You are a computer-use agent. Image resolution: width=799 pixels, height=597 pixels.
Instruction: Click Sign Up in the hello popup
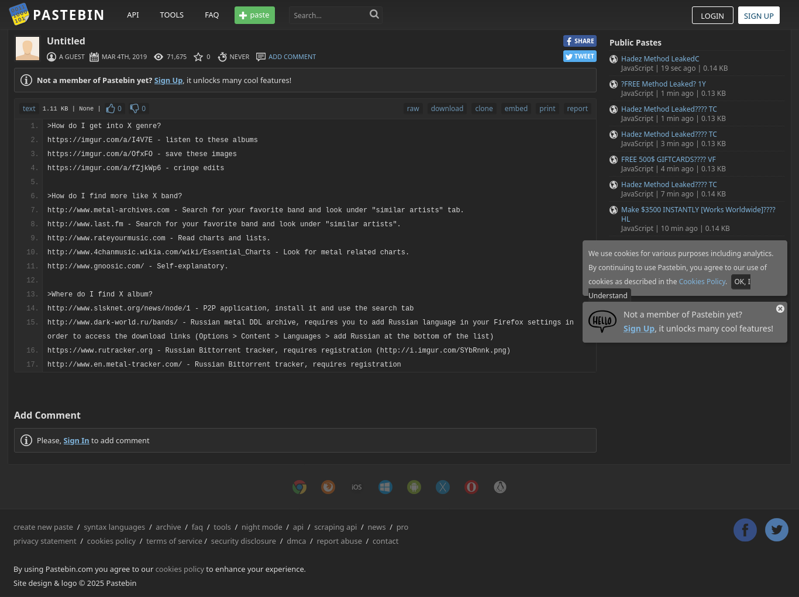click(639, 329)
